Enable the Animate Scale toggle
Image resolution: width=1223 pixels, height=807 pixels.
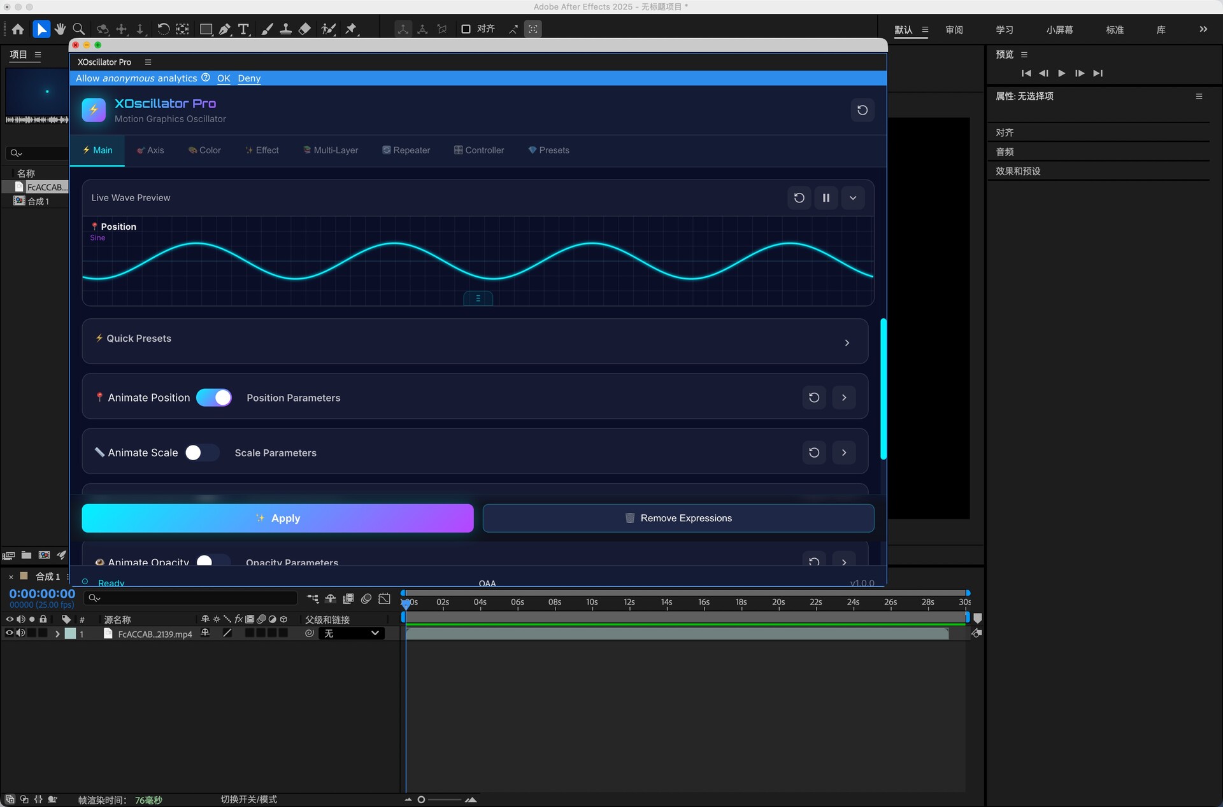click(201, 453)
